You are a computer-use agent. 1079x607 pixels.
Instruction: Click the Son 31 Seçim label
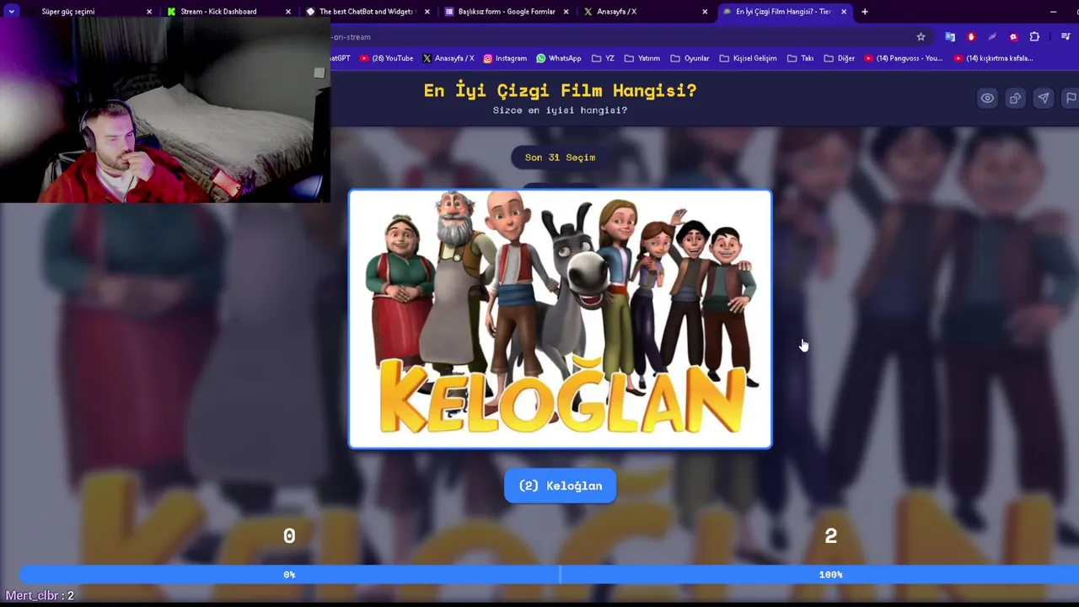[x=560, y=158]
